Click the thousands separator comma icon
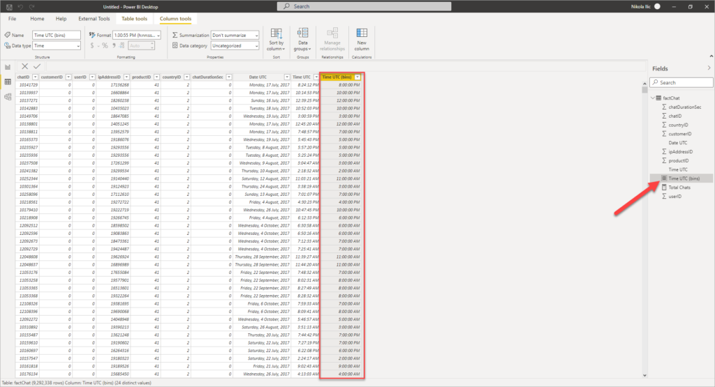 point(114,45)
